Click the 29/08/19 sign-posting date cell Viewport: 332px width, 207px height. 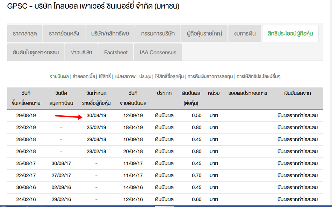[26, 116]
